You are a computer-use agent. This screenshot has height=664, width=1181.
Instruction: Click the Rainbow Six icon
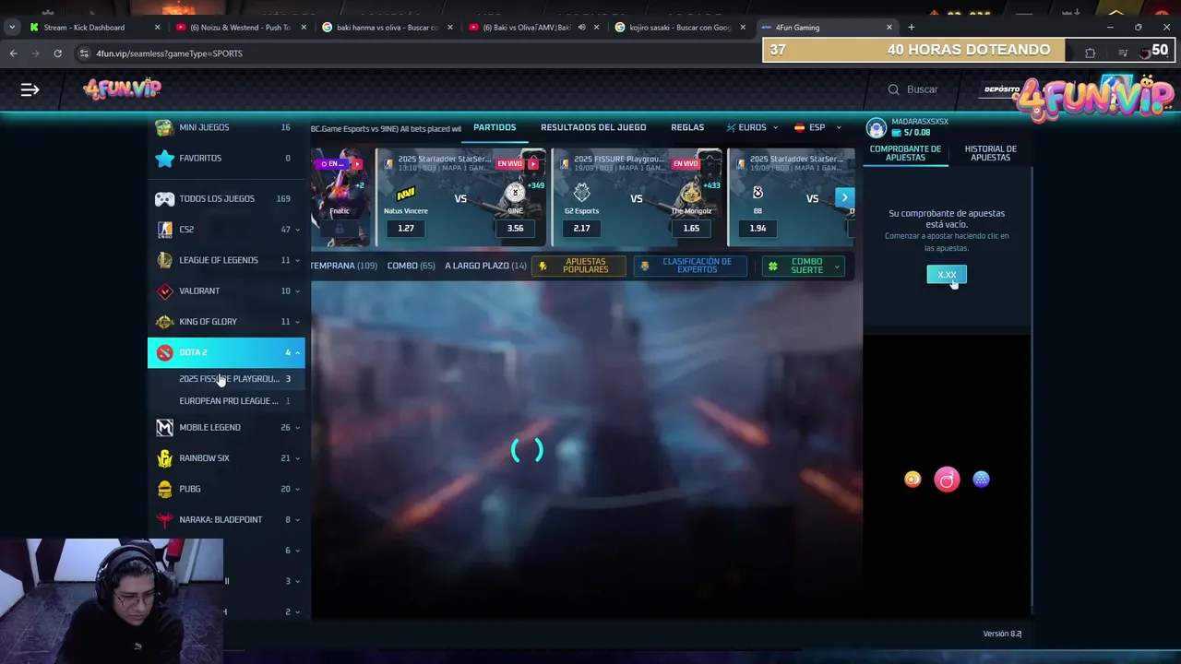point(164,458)
